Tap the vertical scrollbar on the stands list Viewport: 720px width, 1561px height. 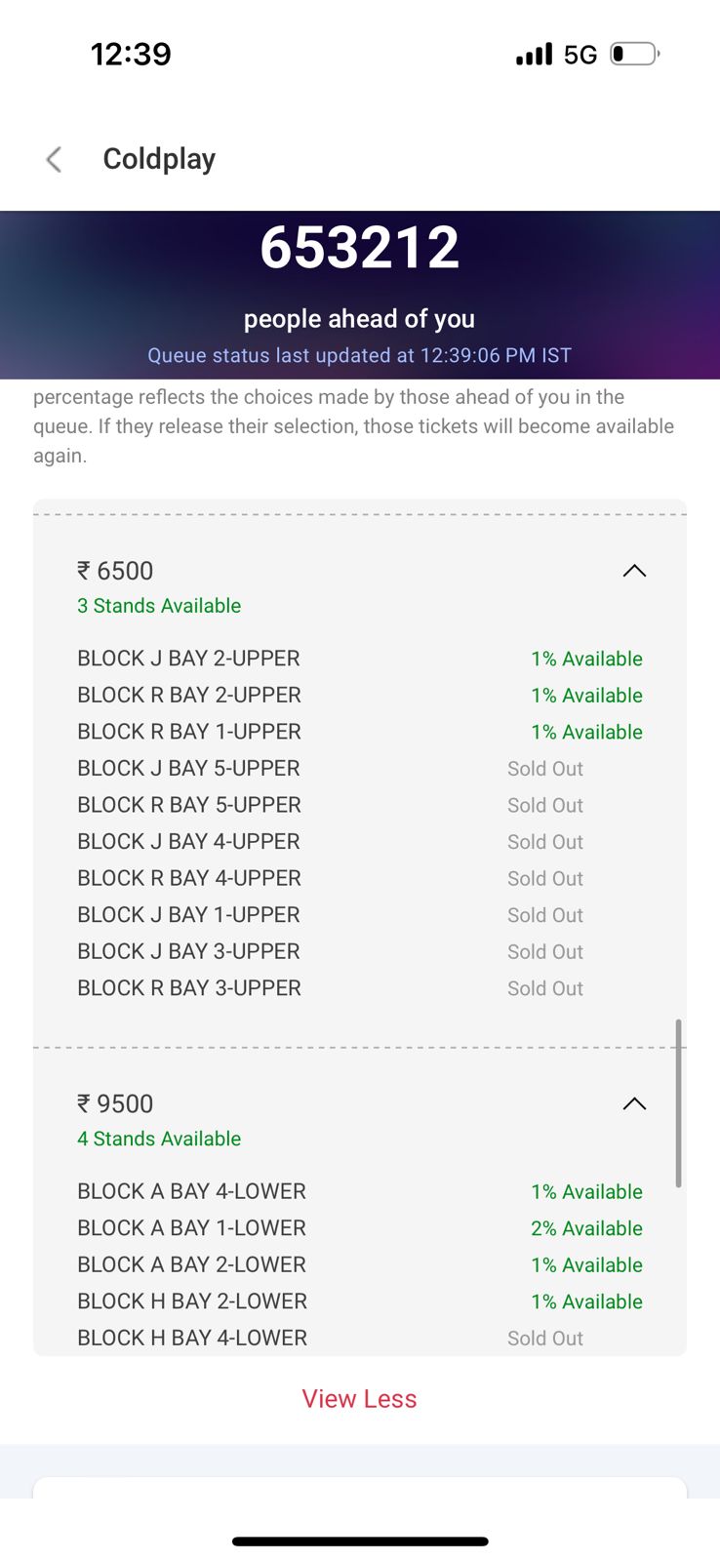[678, 1102]
